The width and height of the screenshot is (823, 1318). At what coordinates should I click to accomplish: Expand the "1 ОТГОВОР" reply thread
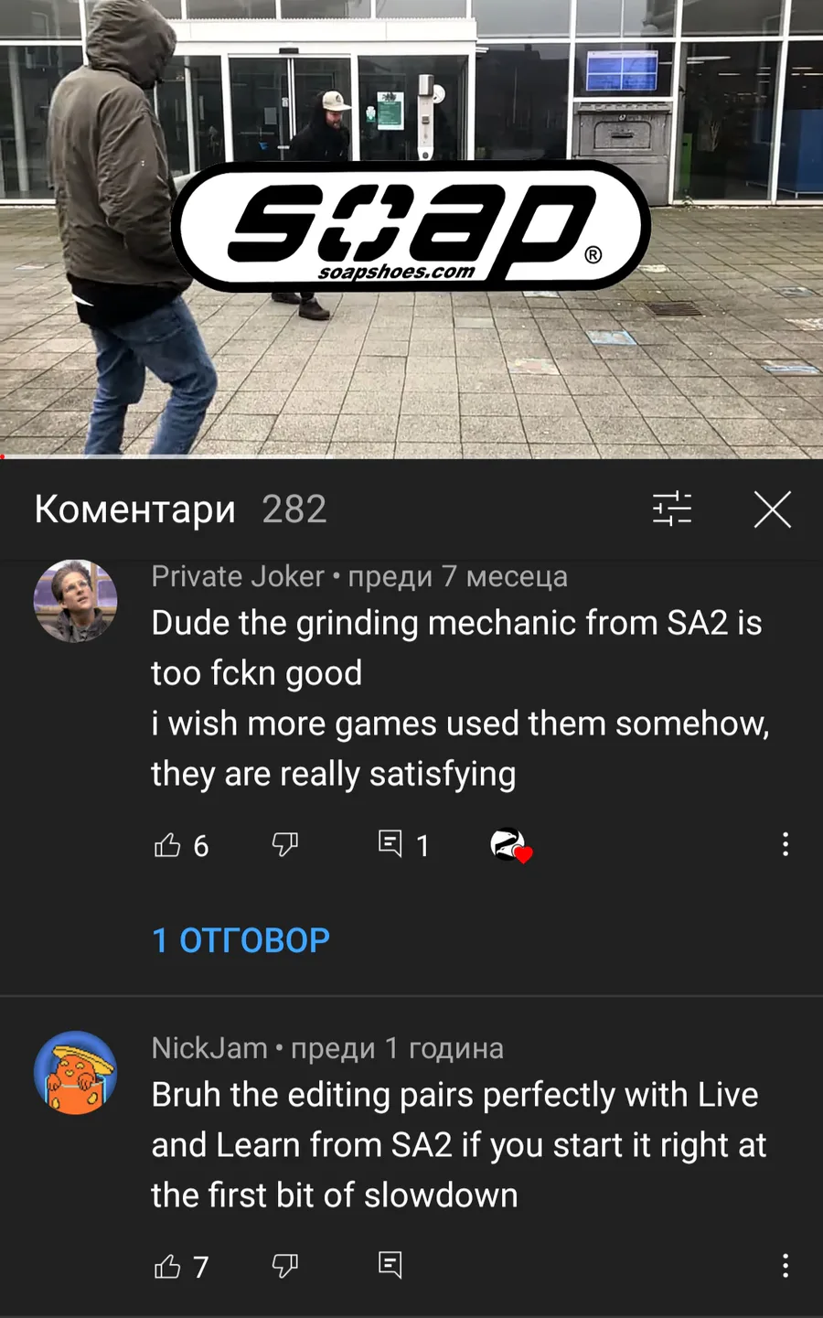point(240,940)
